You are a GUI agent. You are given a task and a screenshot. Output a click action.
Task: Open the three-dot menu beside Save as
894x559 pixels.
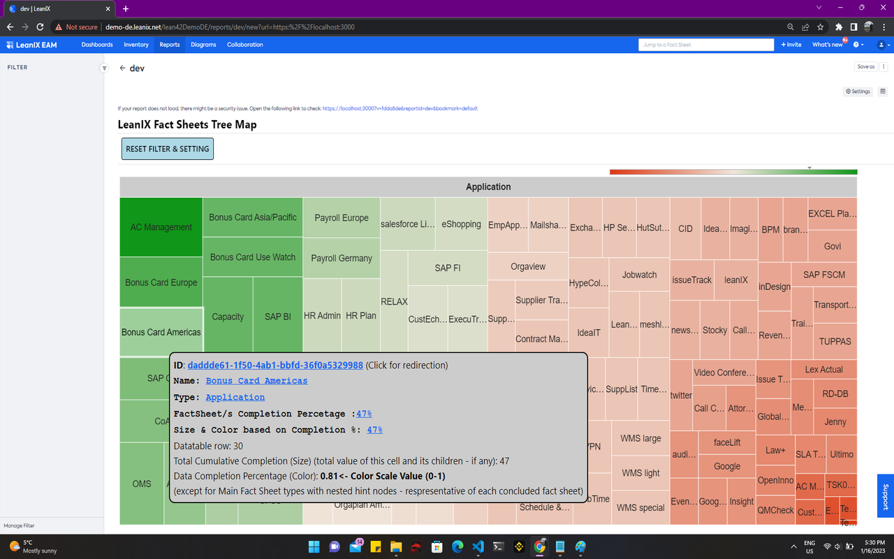point(884,67)
